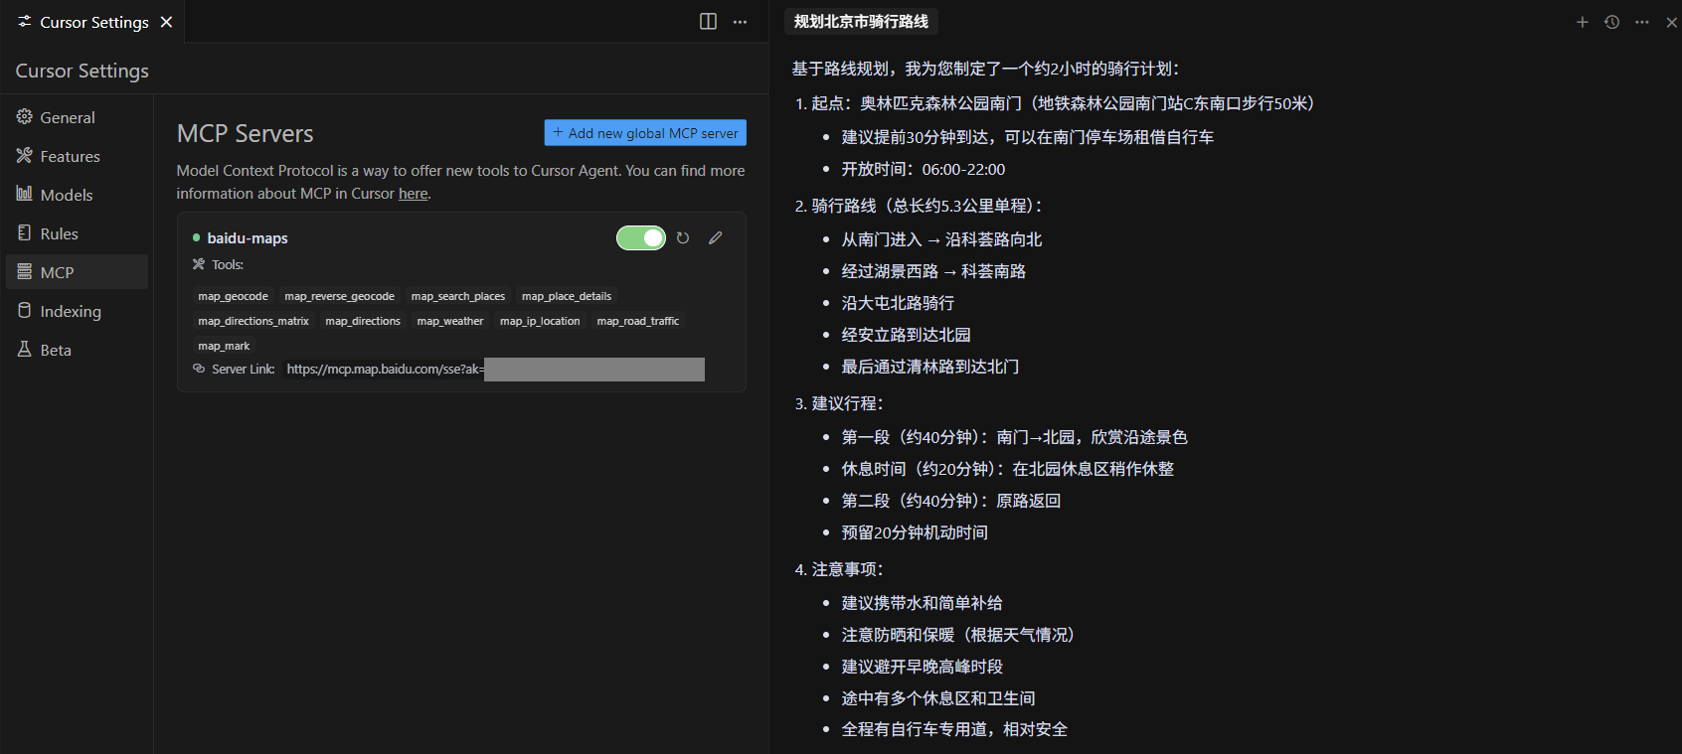
Task: Click the Server Link URL field
Action: click(494, 370)
